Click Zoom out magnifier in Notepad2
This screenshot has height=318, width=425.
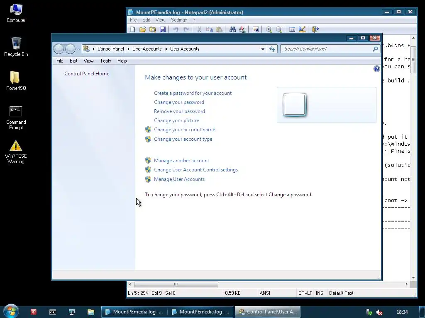[279, 29]
